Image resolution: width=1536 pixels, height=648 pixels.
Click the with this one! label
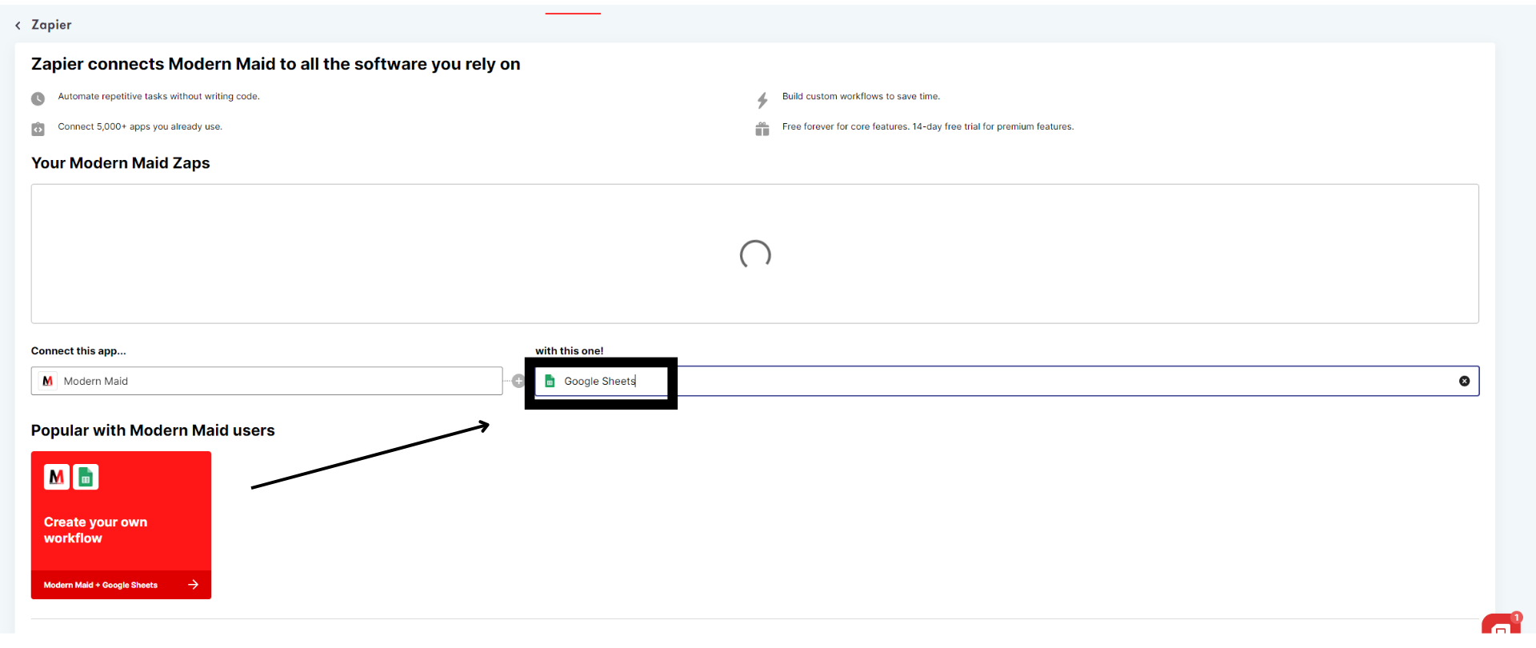point(570,350)
